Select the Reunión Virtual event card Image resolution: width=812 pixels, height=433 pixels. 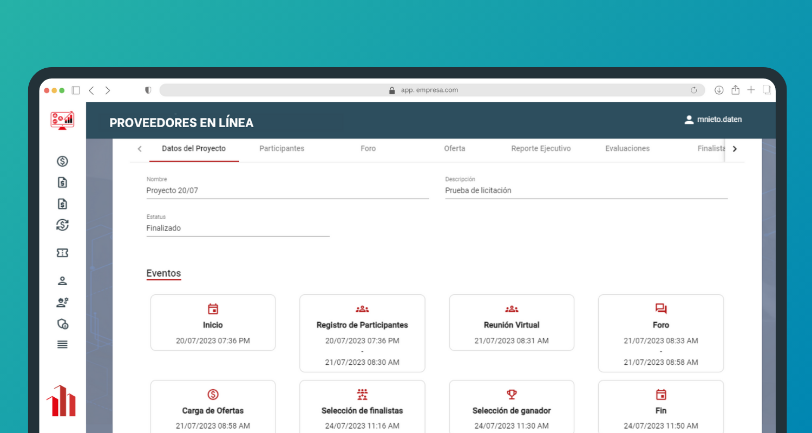coord(511,323)
